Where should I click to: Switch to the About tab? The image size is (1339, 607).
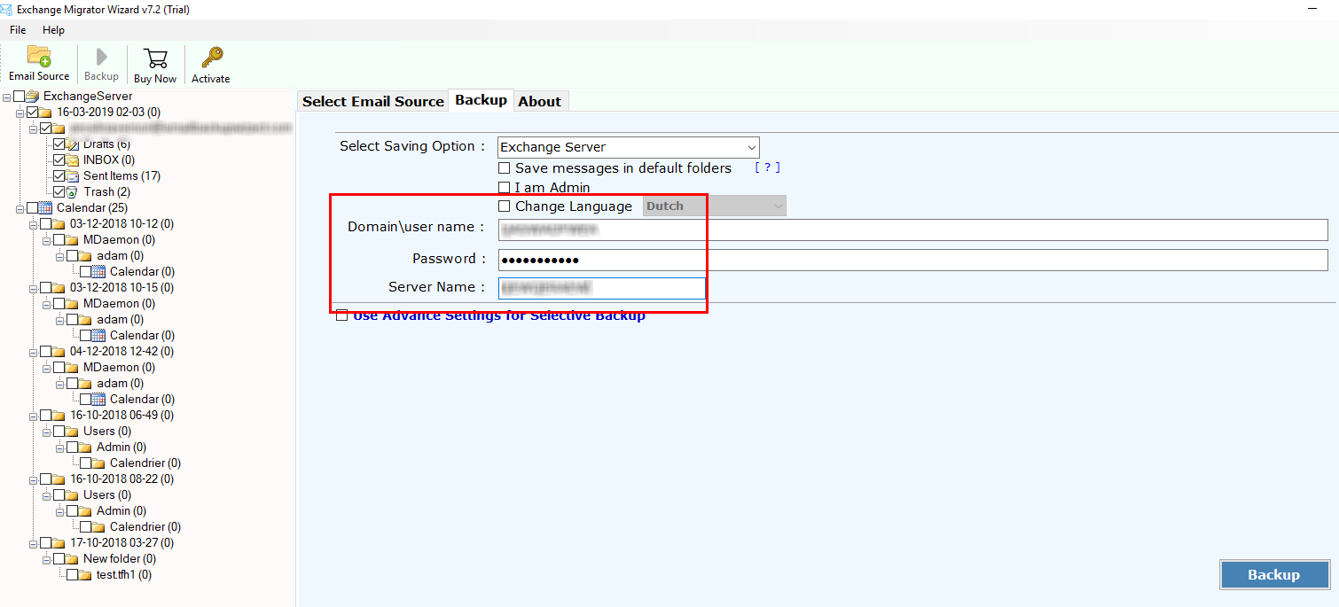(x=540, y=101)
